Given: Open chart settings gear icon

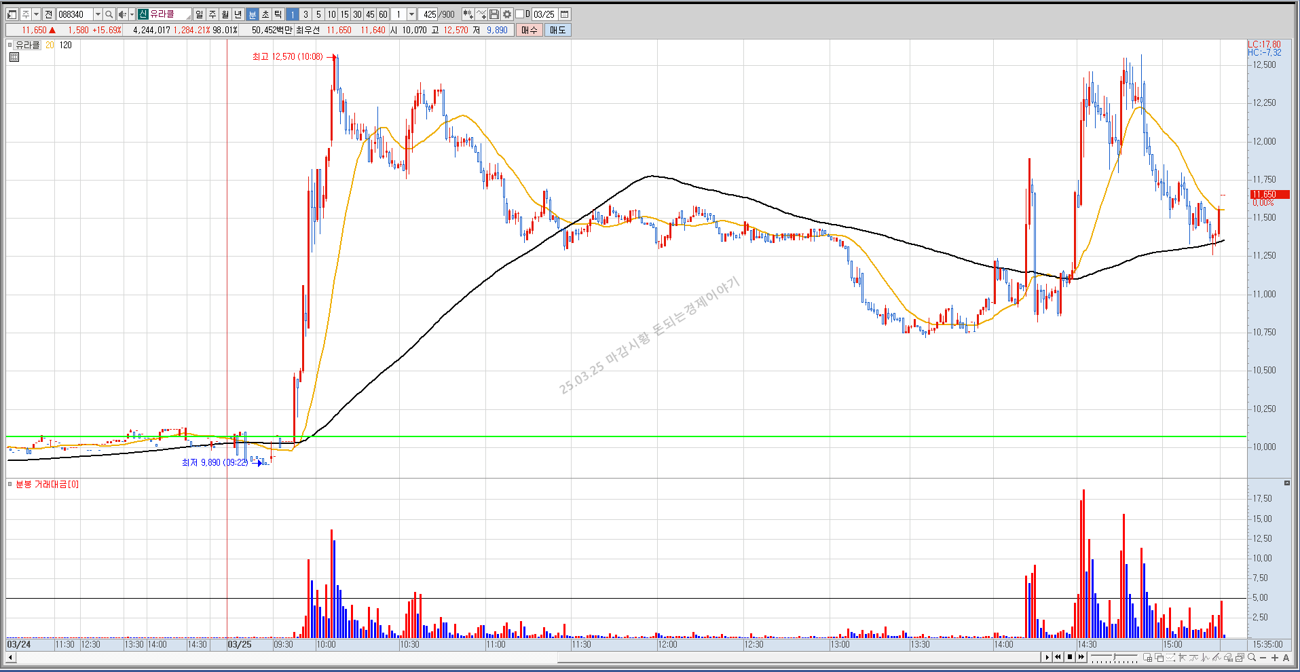Looking at the screenshot, I should click(507, 14).
